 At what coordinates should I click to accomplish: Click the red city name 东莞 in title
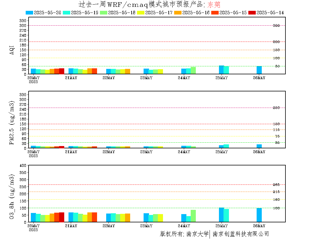click(x=214, y=4)
